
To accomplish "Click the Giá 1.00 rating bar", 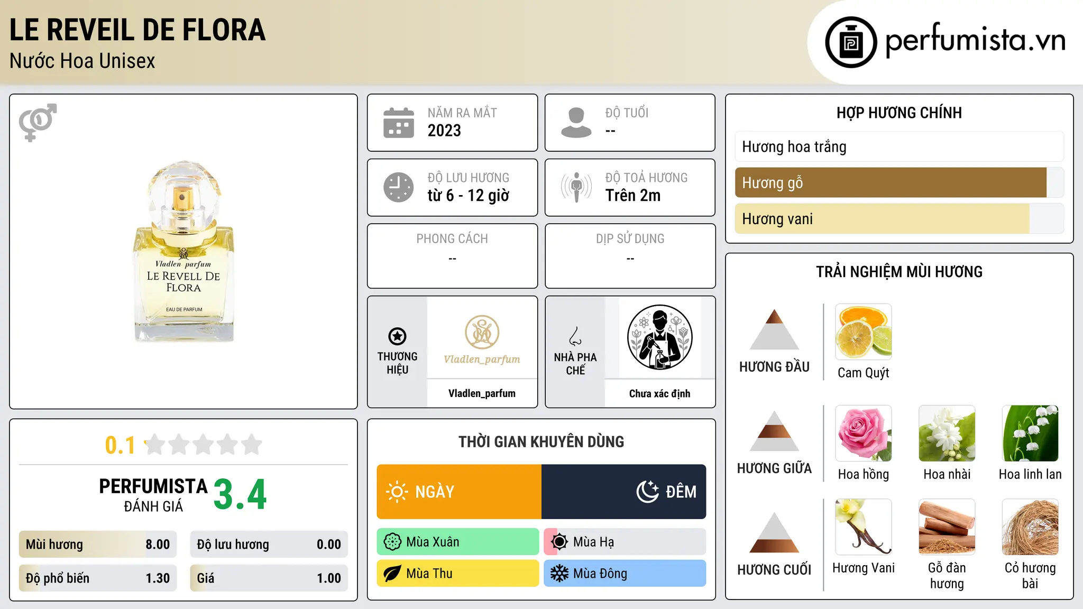I will (269, 578).
